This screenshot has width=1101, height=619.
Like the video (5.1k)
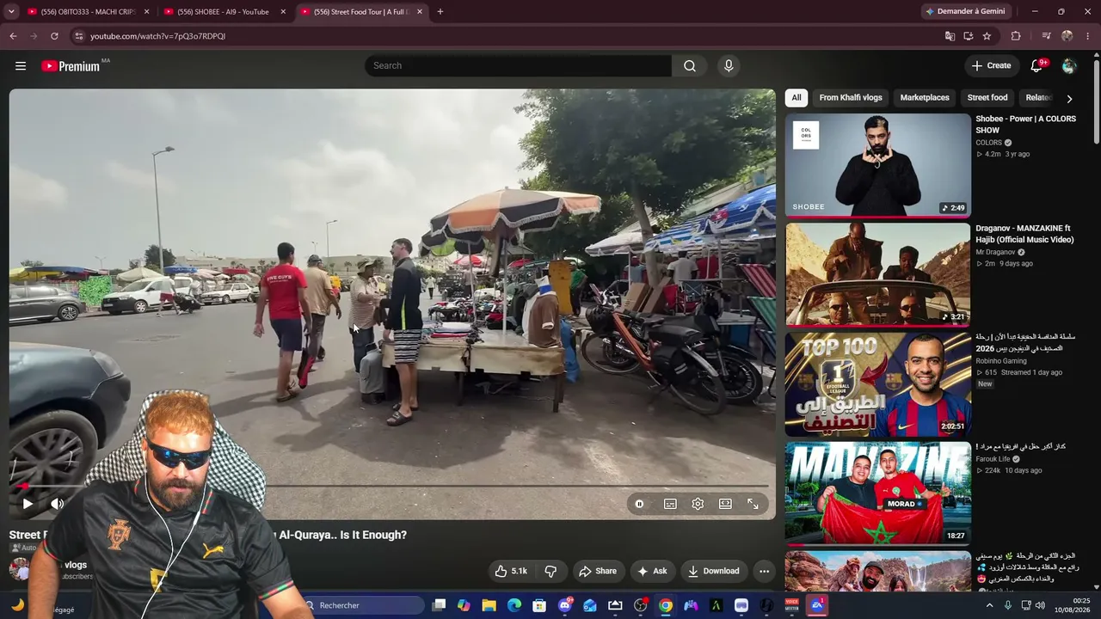(x=511, y=571)
